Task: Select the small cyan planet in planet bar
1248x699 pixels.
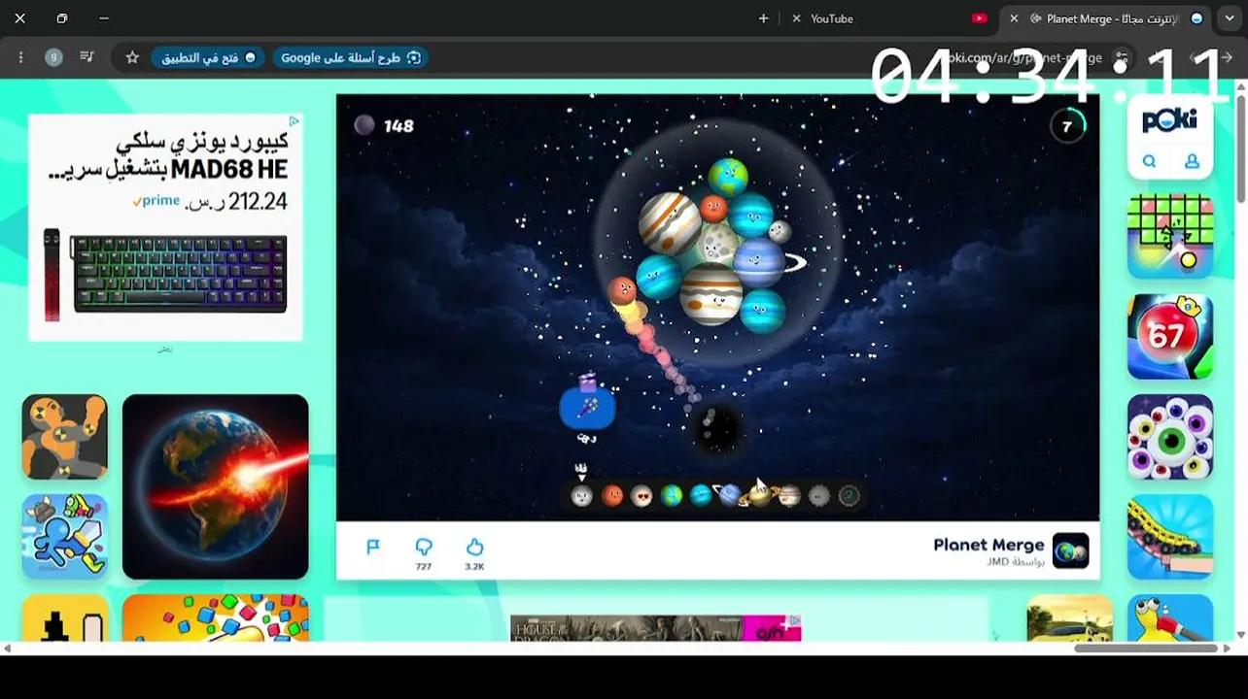Action: [700, 496]
